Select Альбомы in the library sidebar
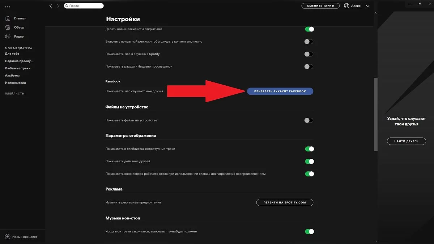Image resolution: width=434 pixels, height=244 pixels. coord(12,76)
